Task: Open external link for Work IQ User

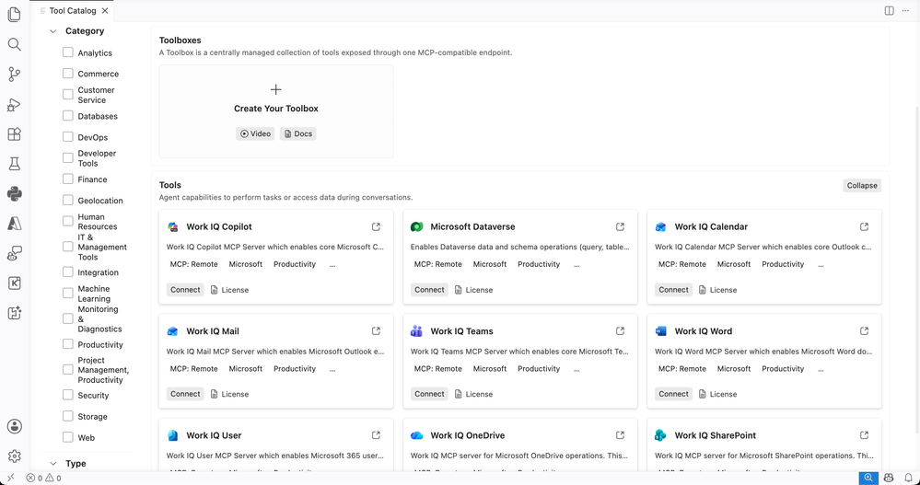Action: pos(376,435)
